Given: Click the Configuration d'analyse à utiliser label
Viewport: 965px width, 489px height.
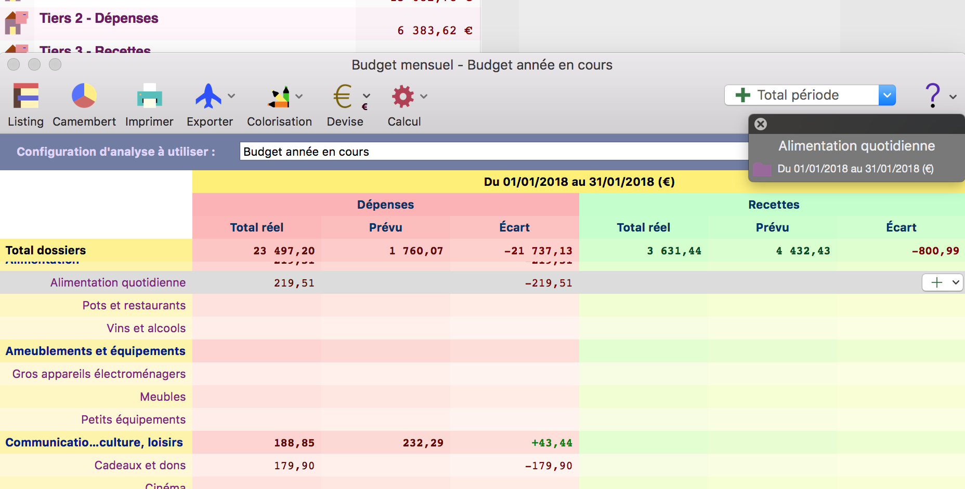Looking at the screenshot, I should pos(116,152).
